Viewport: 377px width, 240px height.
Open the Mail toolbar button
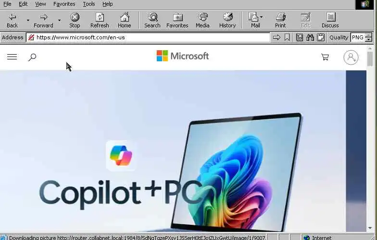click(254, 21)
